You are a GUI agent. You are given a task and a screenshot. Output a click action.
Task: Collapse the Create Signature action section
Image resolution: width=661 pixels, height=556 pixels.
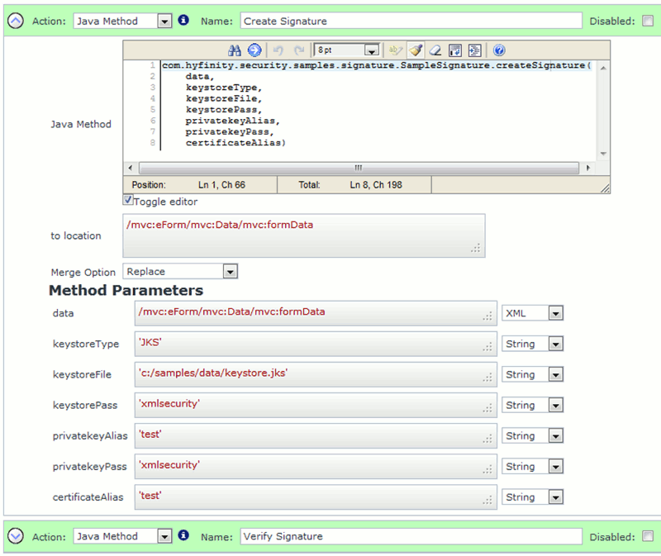[15, 20]
